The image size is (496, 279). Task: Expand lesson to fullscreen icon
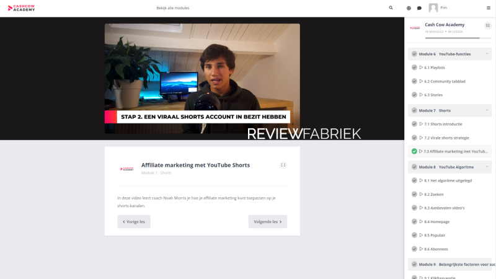[283, 165]
